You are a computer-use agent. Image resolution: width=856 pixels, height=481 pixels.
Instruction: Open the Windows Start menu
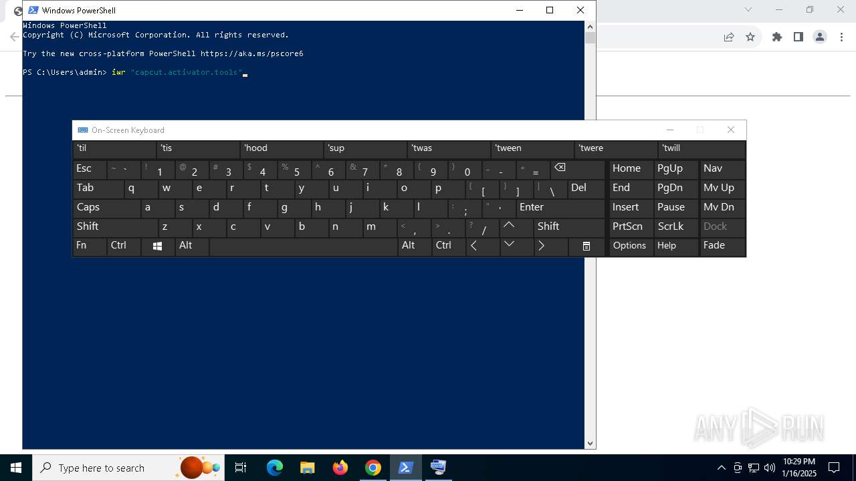tap(16, 468)
